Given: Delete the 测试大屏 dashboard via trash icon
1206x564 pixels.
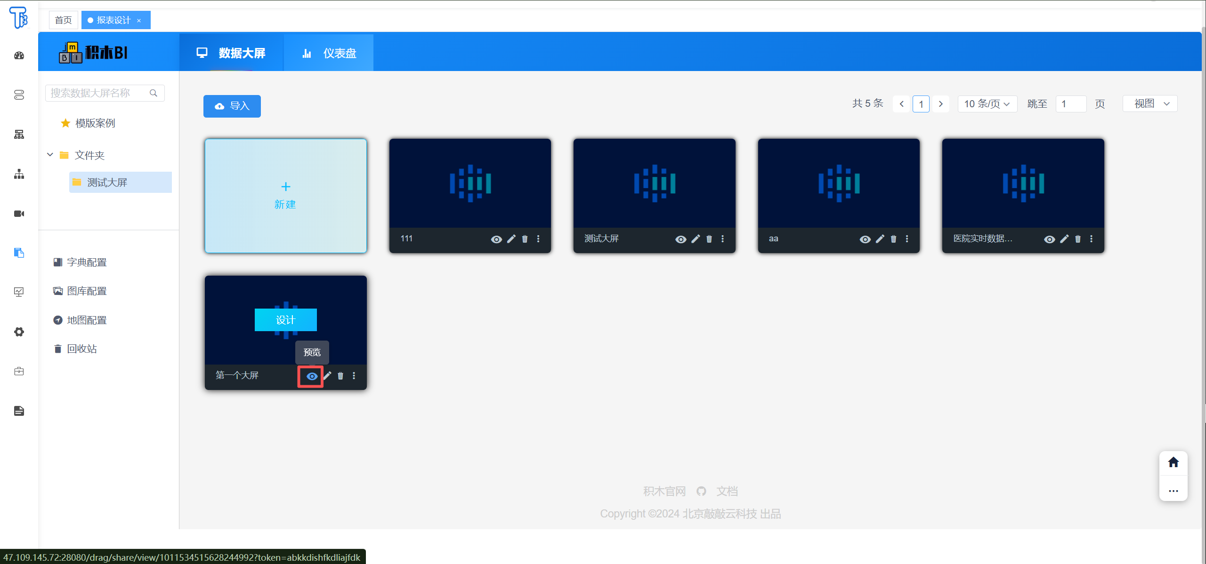Looking at the screenshot, I should click(709, 239).
